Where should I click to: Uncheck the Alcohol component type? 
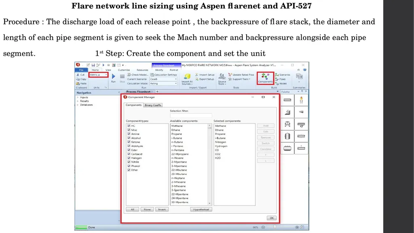[129, 138]
